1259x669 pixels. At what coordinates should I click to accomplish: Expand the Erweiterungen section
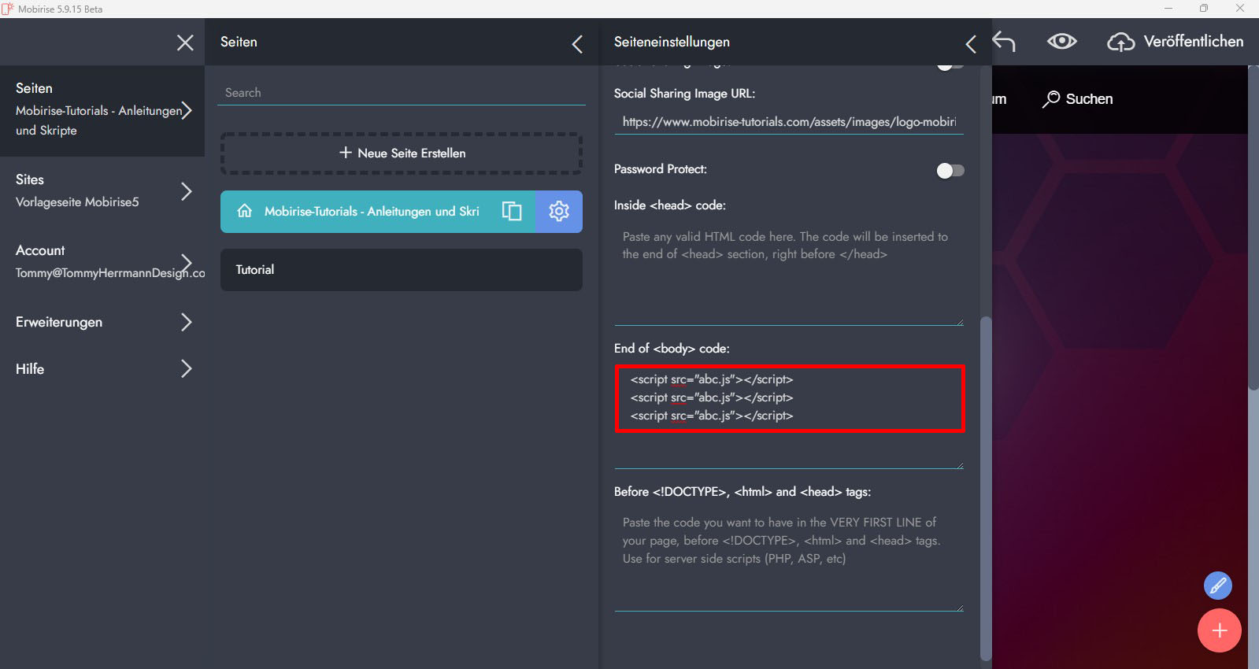tap(186, 322)
